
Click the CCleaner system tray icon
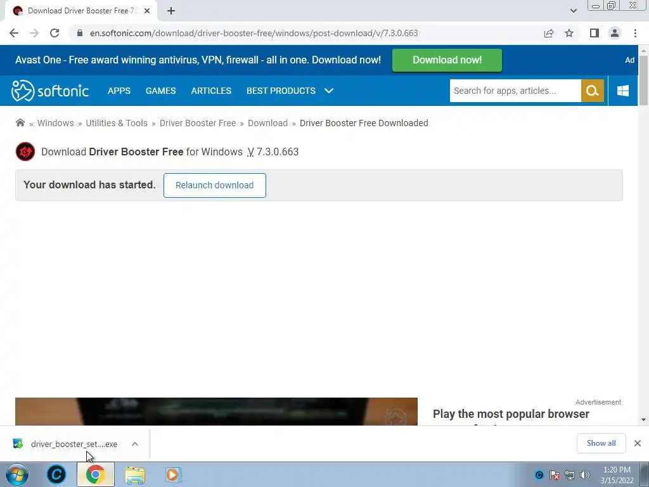539,475
